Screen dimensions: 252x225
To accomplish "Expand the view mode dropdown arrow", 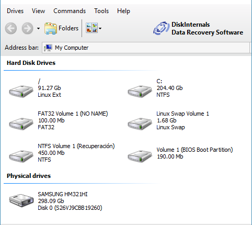I will click(x=100, y=28).
